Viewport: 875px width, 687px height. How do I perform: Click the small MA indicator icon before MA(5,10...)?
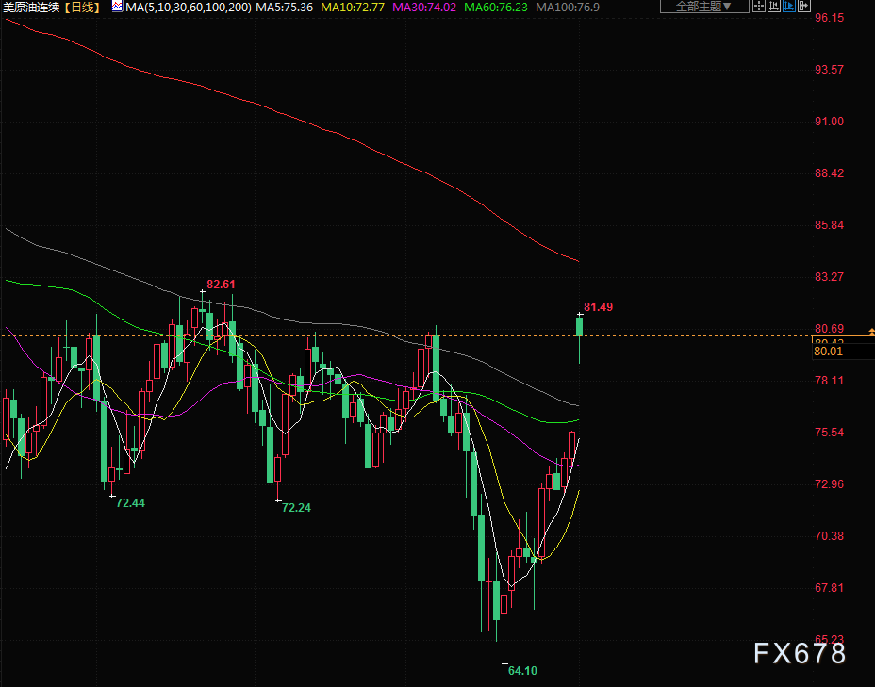coord(117,7)
